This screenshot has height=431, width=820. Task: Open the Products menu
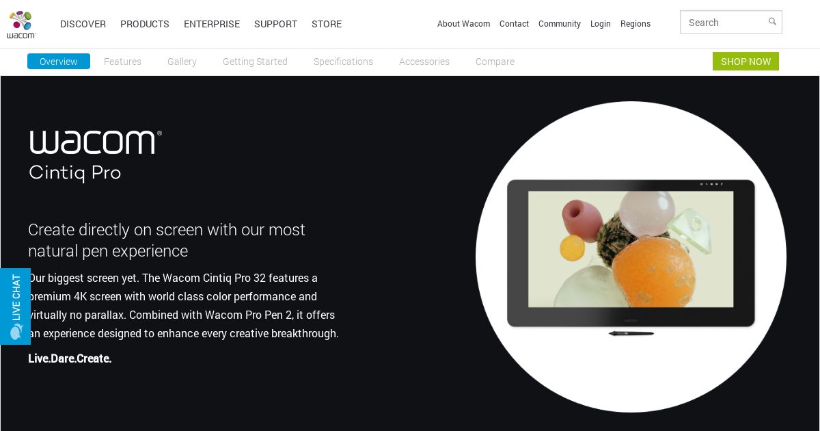[145, 24]
